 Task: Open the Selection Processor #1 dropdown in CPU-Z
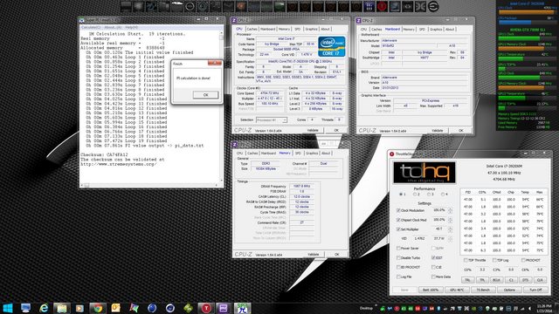pyautogui.click(x=272, y=120)
